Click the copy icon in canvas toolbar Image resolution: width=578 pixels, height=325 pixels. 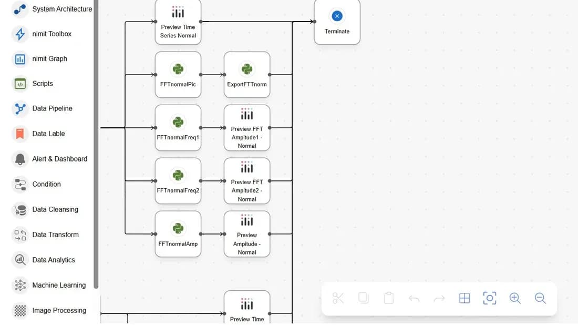364,298
